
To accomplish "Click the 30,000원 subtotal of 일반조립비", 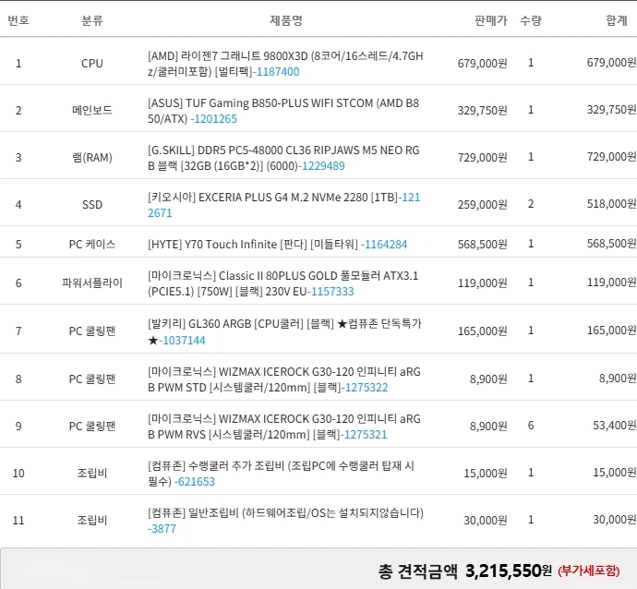I will tap(615, 520).
